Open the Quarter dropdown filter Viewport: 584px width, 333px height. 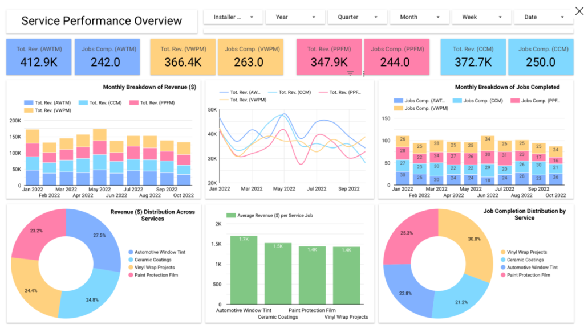[358, 17]
